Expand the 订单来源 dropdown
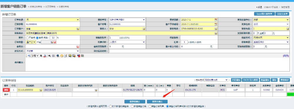 coord(53,20)
